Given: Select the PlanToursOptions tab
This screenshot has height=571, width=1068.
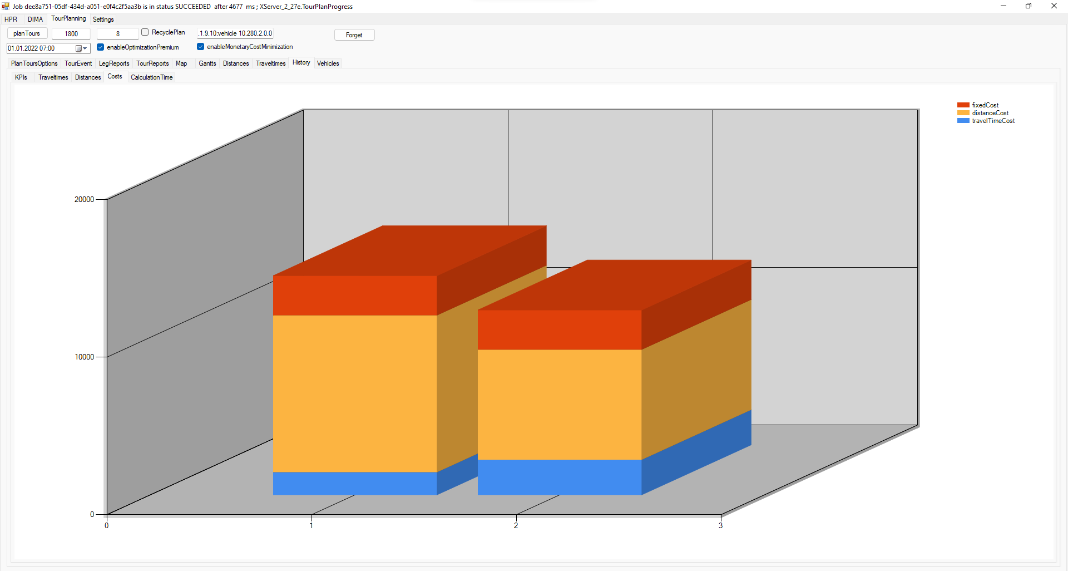Looking at the screenshot, I should pyautogui.click(x=34, y=63).
